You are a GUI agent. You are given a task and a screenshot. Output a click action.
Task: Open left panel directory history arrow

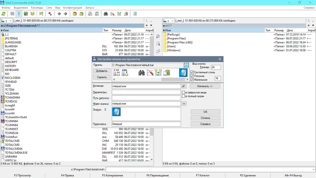coord(151,26)
